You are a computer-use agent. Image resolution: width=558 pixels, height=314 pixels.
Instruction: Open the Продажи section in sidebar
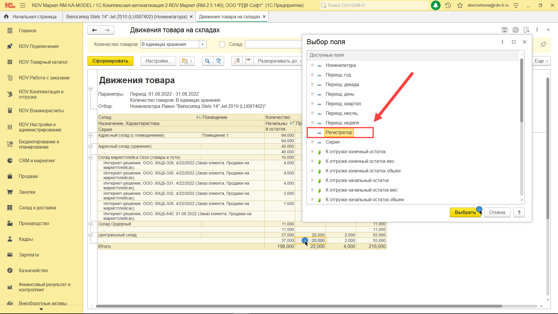pos(28,176)
